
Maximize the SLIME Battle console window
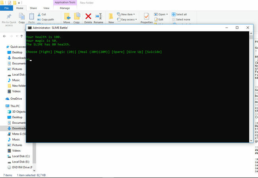coord(237,28)
